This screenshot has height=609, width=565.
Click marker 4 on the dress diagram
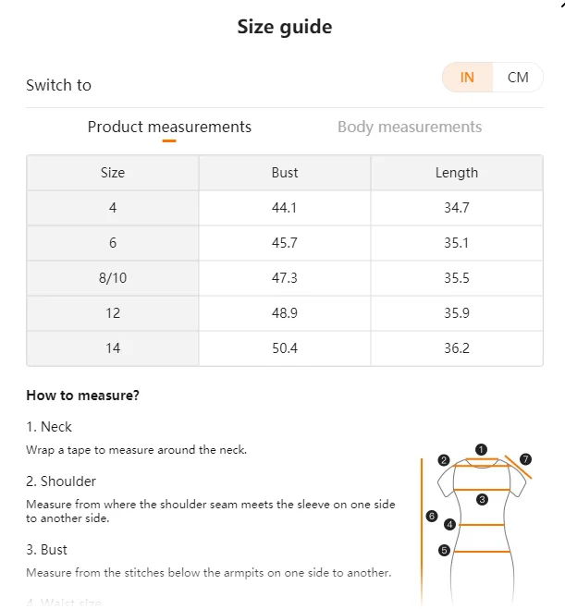(x=449, y=524)
